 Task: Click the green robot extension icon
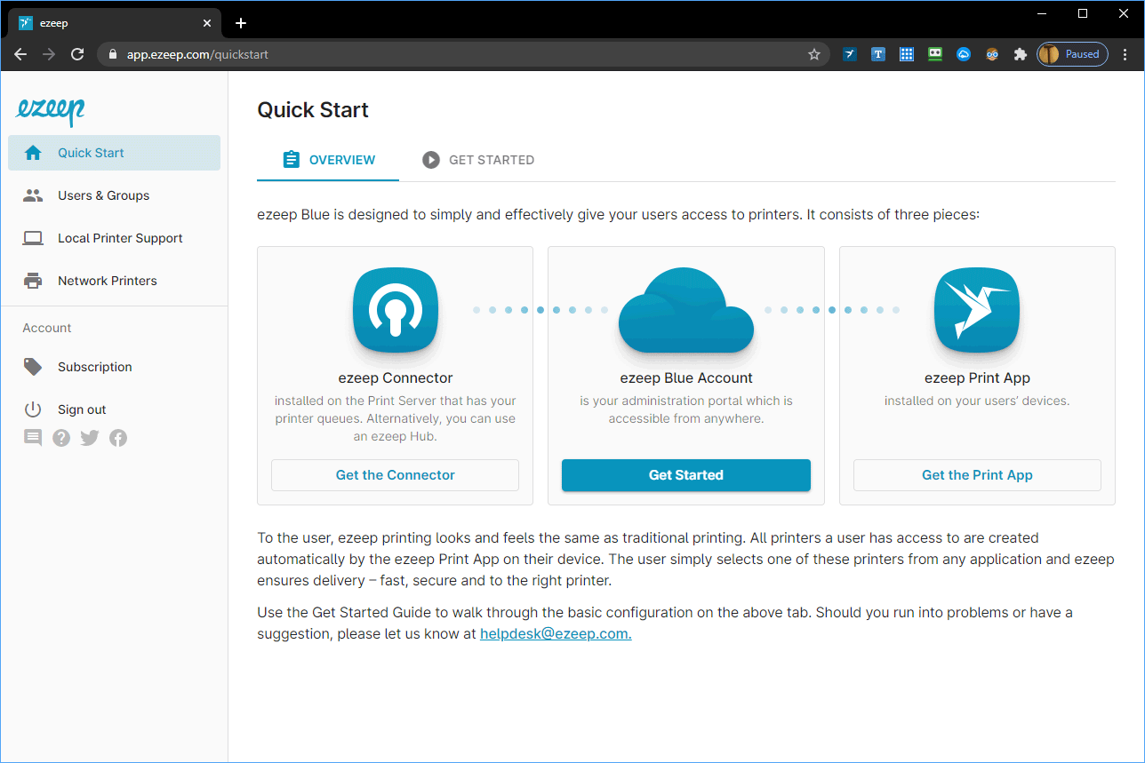pos(935,54)
